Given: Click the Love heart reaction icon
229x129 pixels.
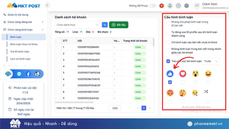Looking at the screenshot, I should [183, 74].
